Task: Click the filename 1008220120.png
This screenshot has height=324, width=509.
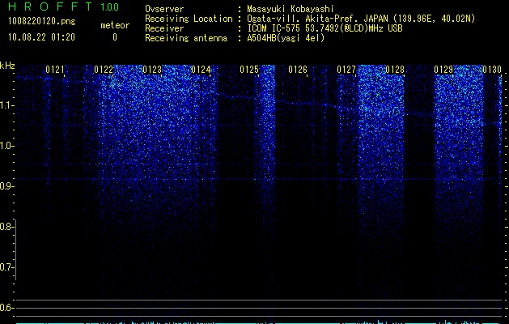Action: (x=41, y=22)
